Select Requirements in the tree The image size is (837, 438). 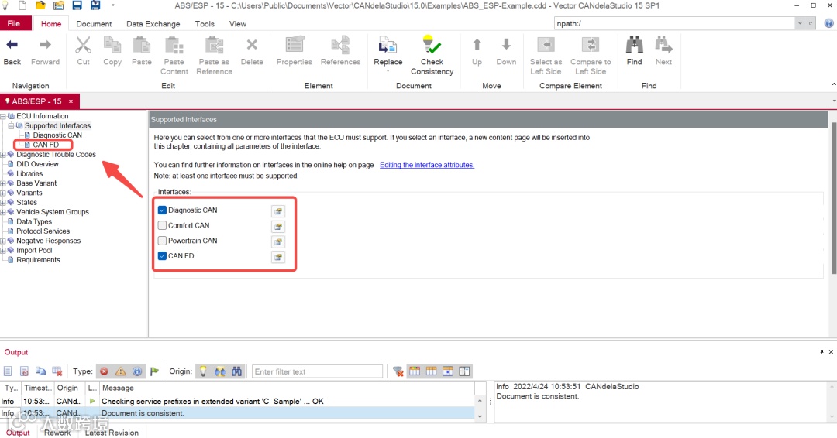(x=39, y=260)
